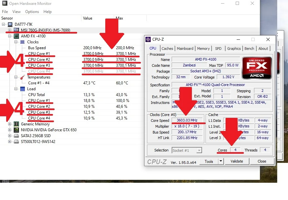Switch to the Graphics tab in CPU-Z
The height and width of the screenshot is (200, 288).
[x=234, y=49]
